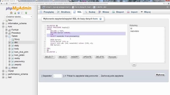
Task: Click the INSERT button
Action: [75, 57]
